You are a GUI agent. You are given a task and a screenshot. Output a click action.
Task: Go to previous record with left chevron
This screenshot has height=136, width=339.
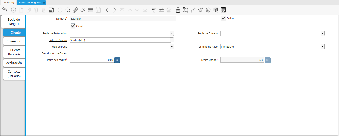tap(107, 10)
